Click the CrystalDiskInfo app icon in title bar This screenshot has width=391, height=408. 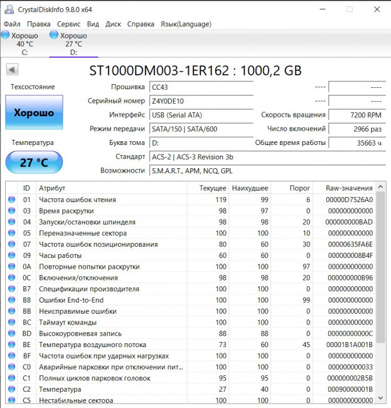9,9
